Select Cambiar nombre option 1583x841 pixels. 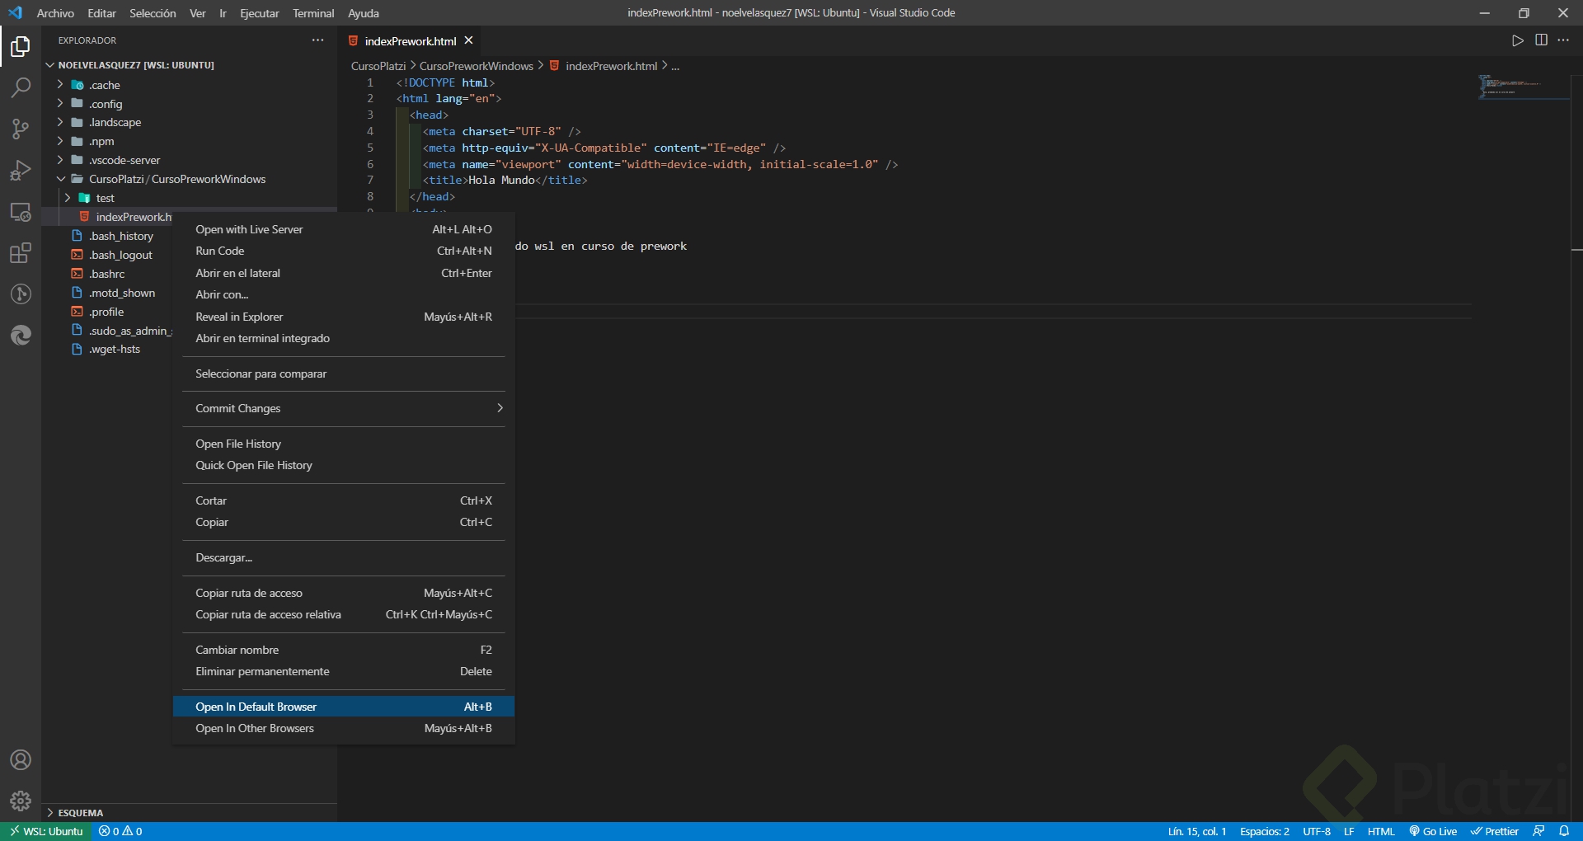click(x=344, y=650)
